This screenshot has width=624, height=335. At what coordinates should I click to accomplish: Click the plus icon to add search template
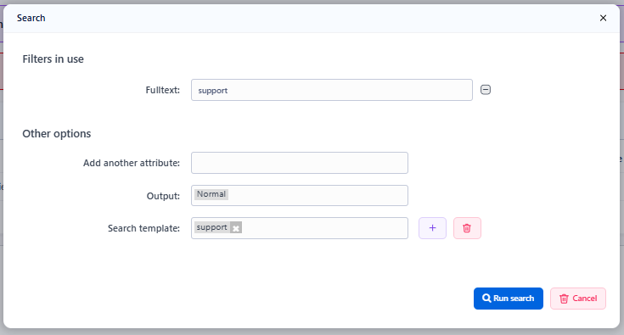tap(433, 228)
